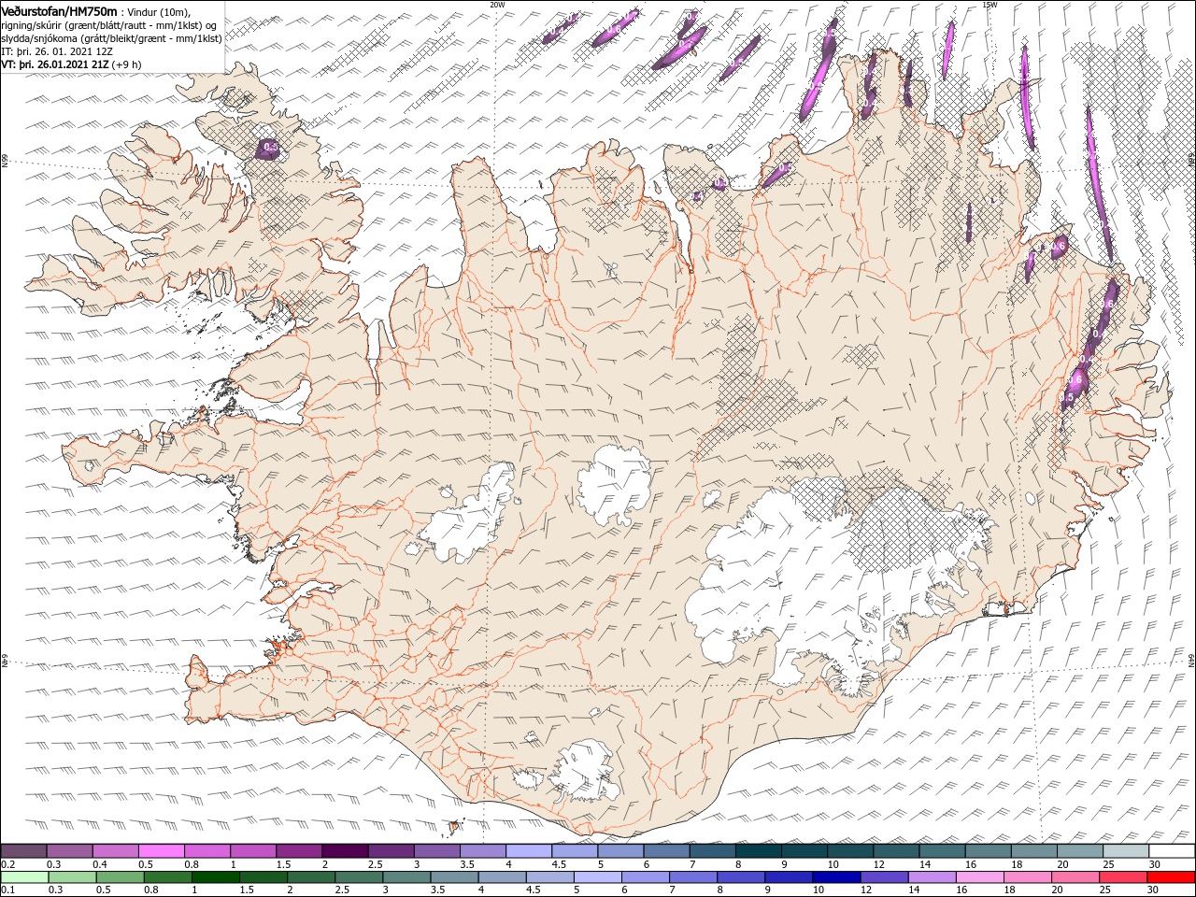This screenshot has width=1196, height=897.
Task: Pick the dark teal snow swatch for 8–9
Action: [x=758, y=851]
